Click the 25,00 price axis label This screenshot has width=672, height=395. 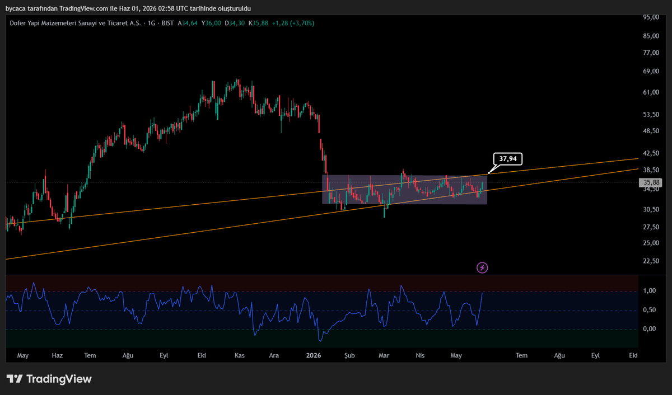point(651,243)
